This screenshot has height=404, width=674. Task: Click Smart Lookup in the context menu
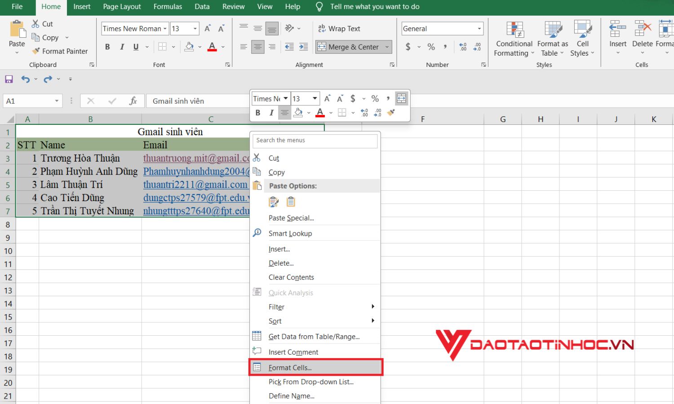point(290,233)
